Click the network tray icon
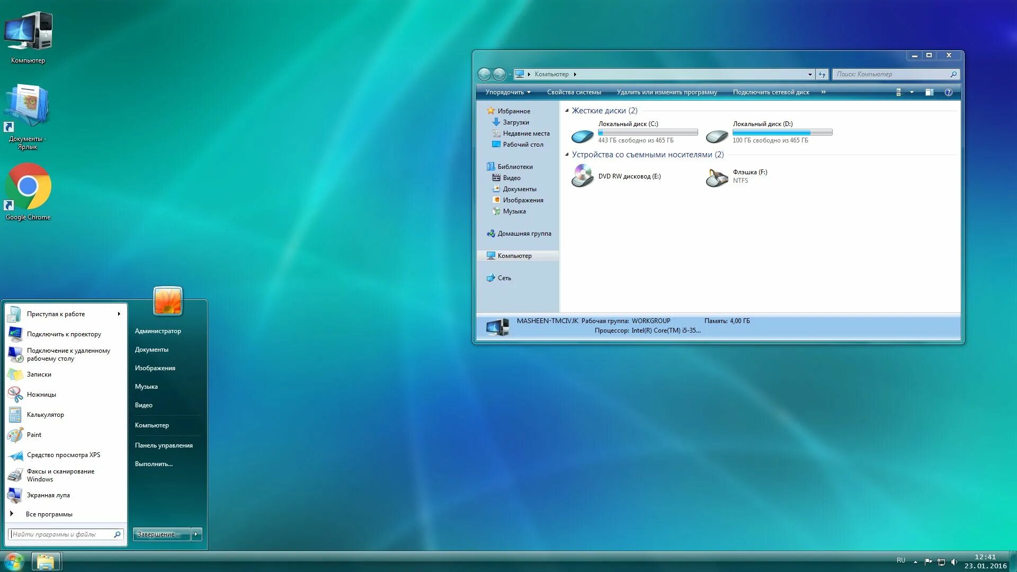 (x=941, y=561)
